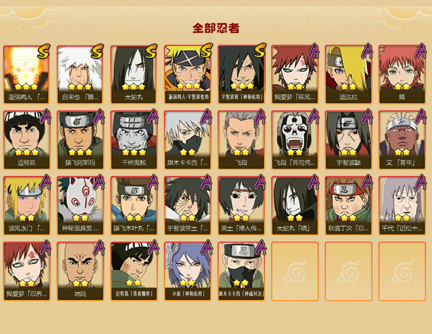Click the star rating on 宇智波斑 card

pos(242,86)
